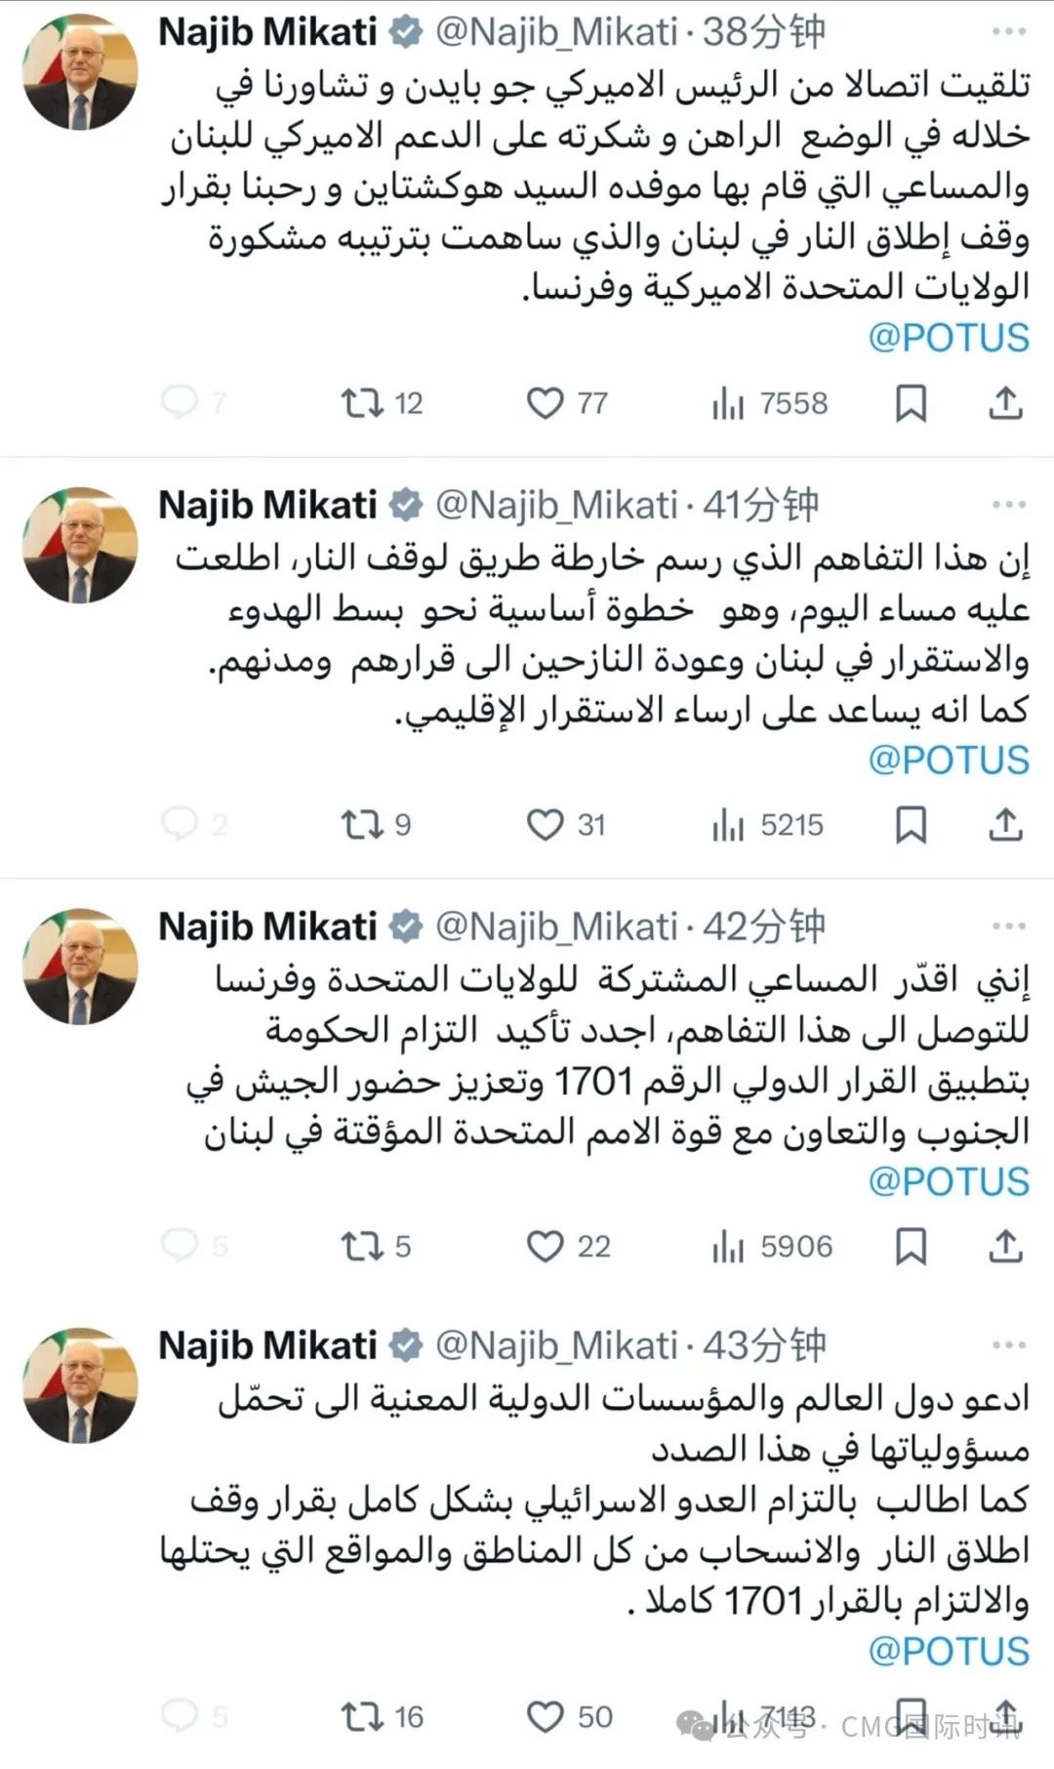Like the tweet with 31 likes
The image size is (1054, 1769).
(x=545, y=825)
